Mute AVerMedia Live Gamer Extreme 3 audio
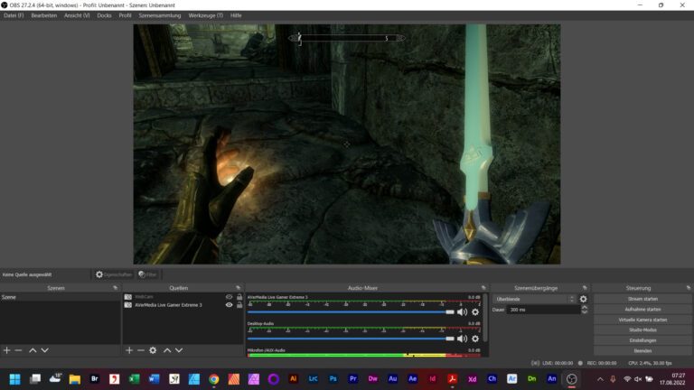Viewport: 694px width, 390px height. point(462,312)
